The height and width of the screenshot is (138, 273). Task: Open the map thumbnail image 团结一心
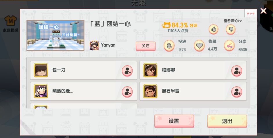click(x=55, y=36)
